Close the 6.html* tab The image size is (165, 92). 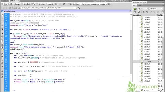click(18, 1)
